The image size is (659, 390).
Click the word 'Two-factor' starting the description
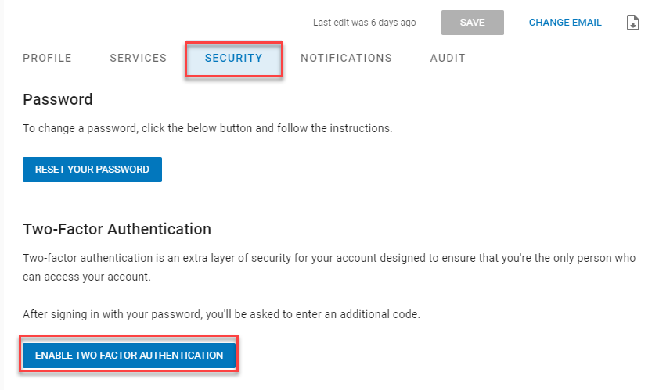[x=50, y=258]
